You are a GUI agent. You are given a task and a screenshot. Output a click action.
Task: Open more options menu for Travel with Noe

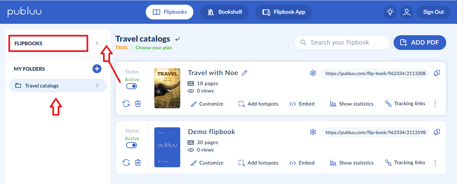click(435, 104)
